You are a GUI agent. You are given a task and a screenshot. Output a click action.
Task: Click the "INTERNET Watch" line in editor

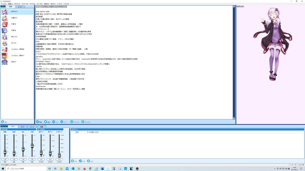click(x=43, y=61)
